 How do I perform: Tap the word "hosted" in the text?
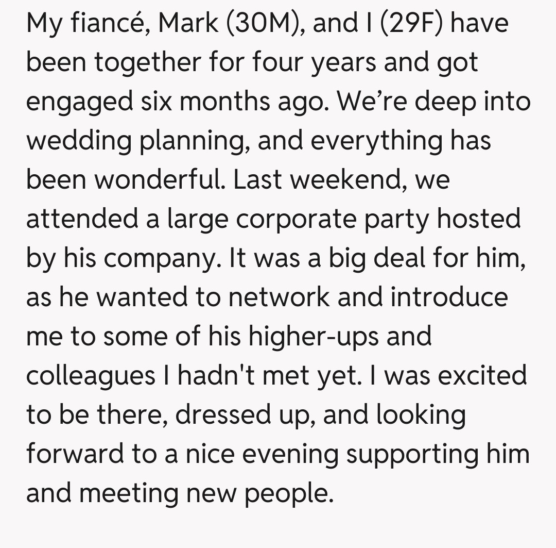478,219
